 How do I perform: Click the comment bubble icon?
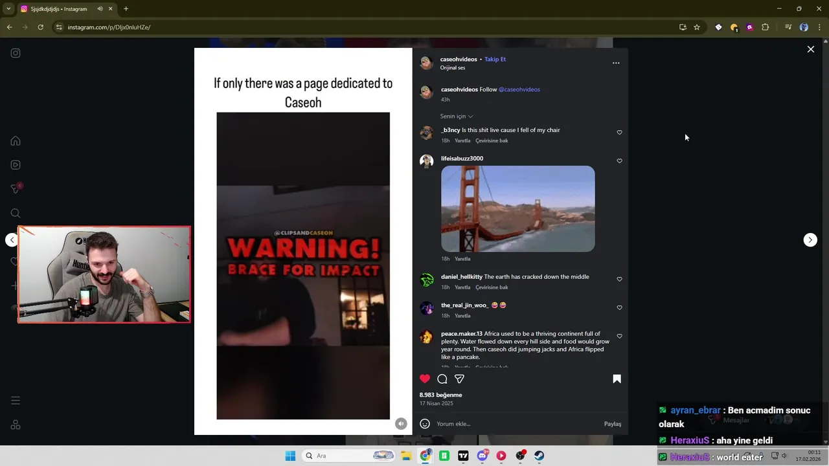(442, 379)
